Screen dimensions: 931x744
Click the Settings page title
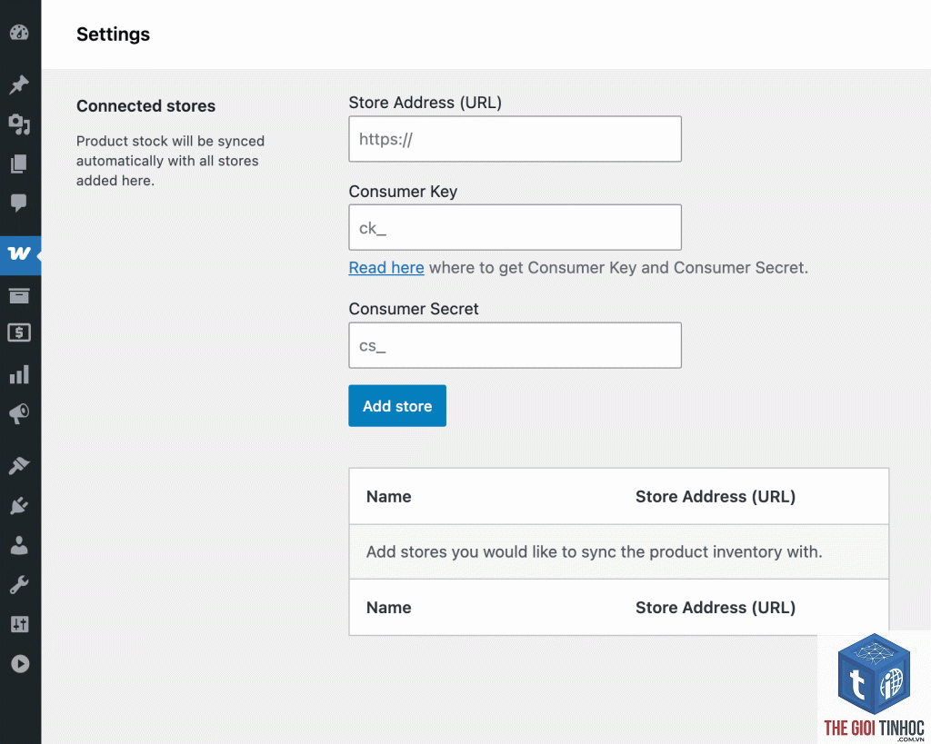tap(113, 35)
